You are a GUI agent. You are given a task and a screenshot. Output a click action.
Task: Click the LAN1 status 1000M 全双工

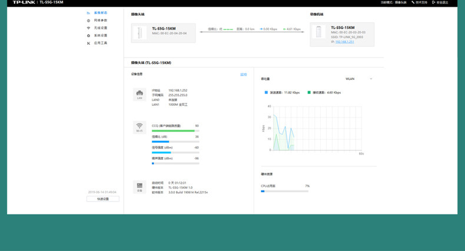click(x=178, y=105)
